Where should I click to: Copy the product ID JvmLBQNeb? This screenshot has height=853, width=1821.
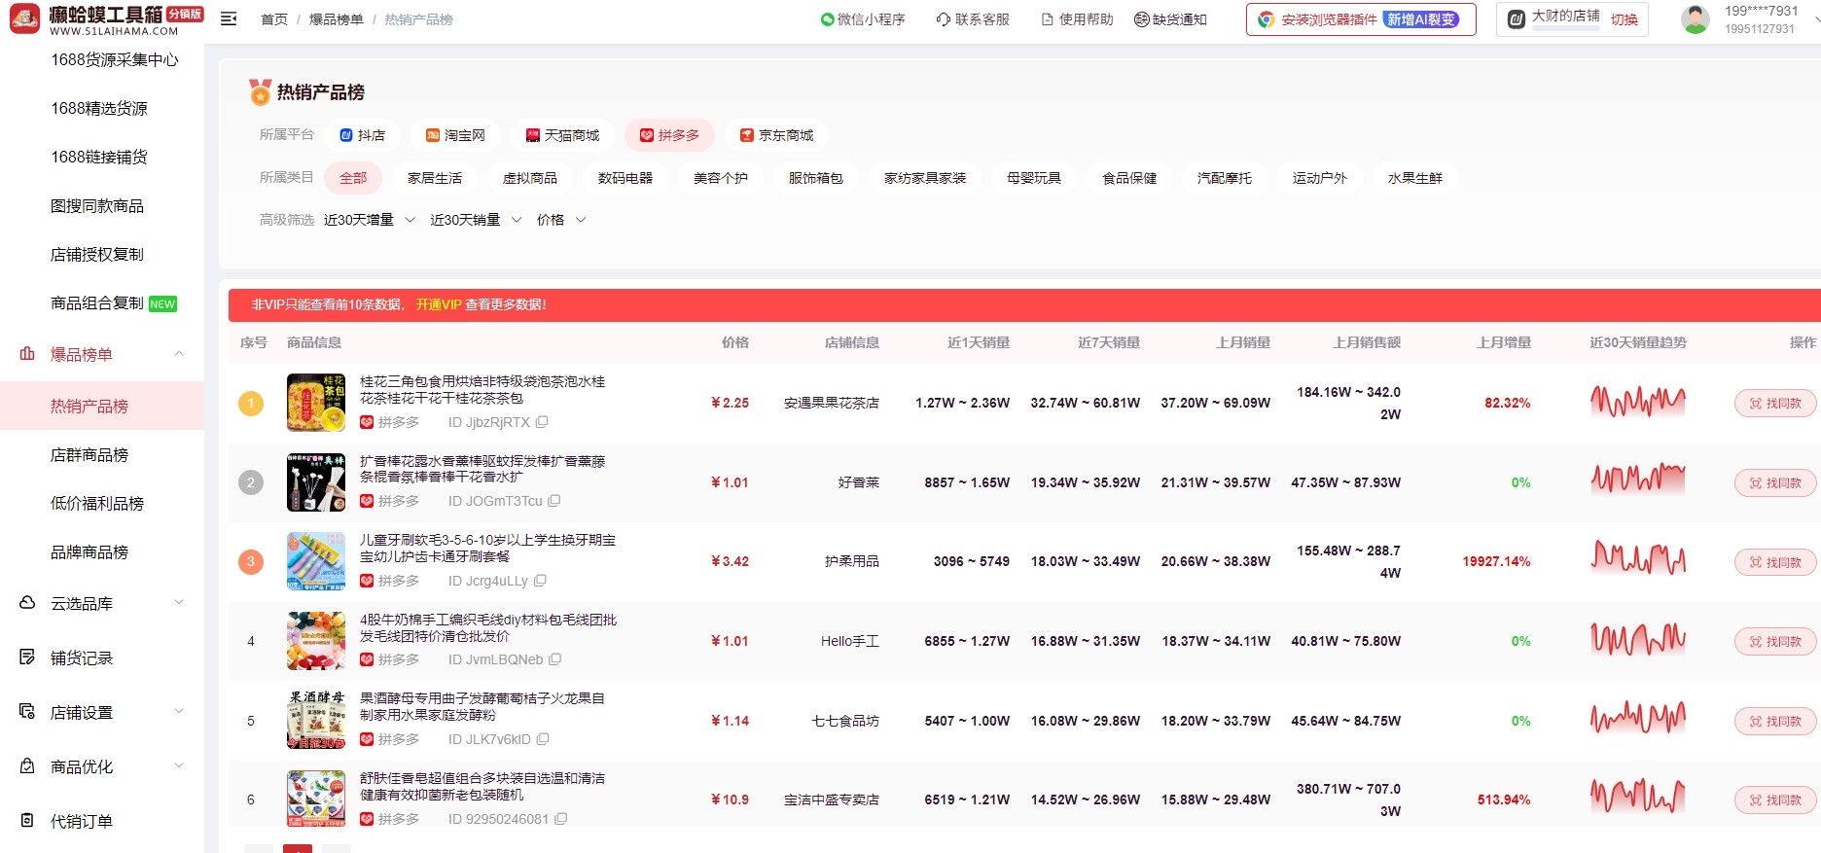(x=555, y=659)
